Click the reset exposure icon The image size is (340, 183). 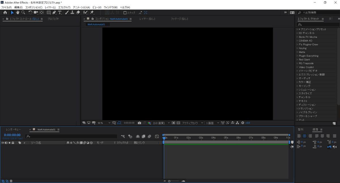[x=243, y=123]
